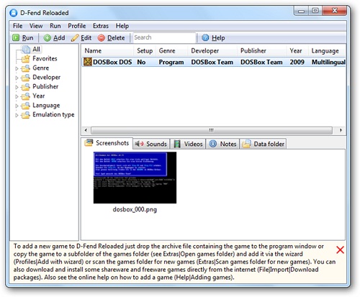Click the scrollbar left arrow
The height and width of the screenshot is (297, 360).
click(x=86, y=130)
